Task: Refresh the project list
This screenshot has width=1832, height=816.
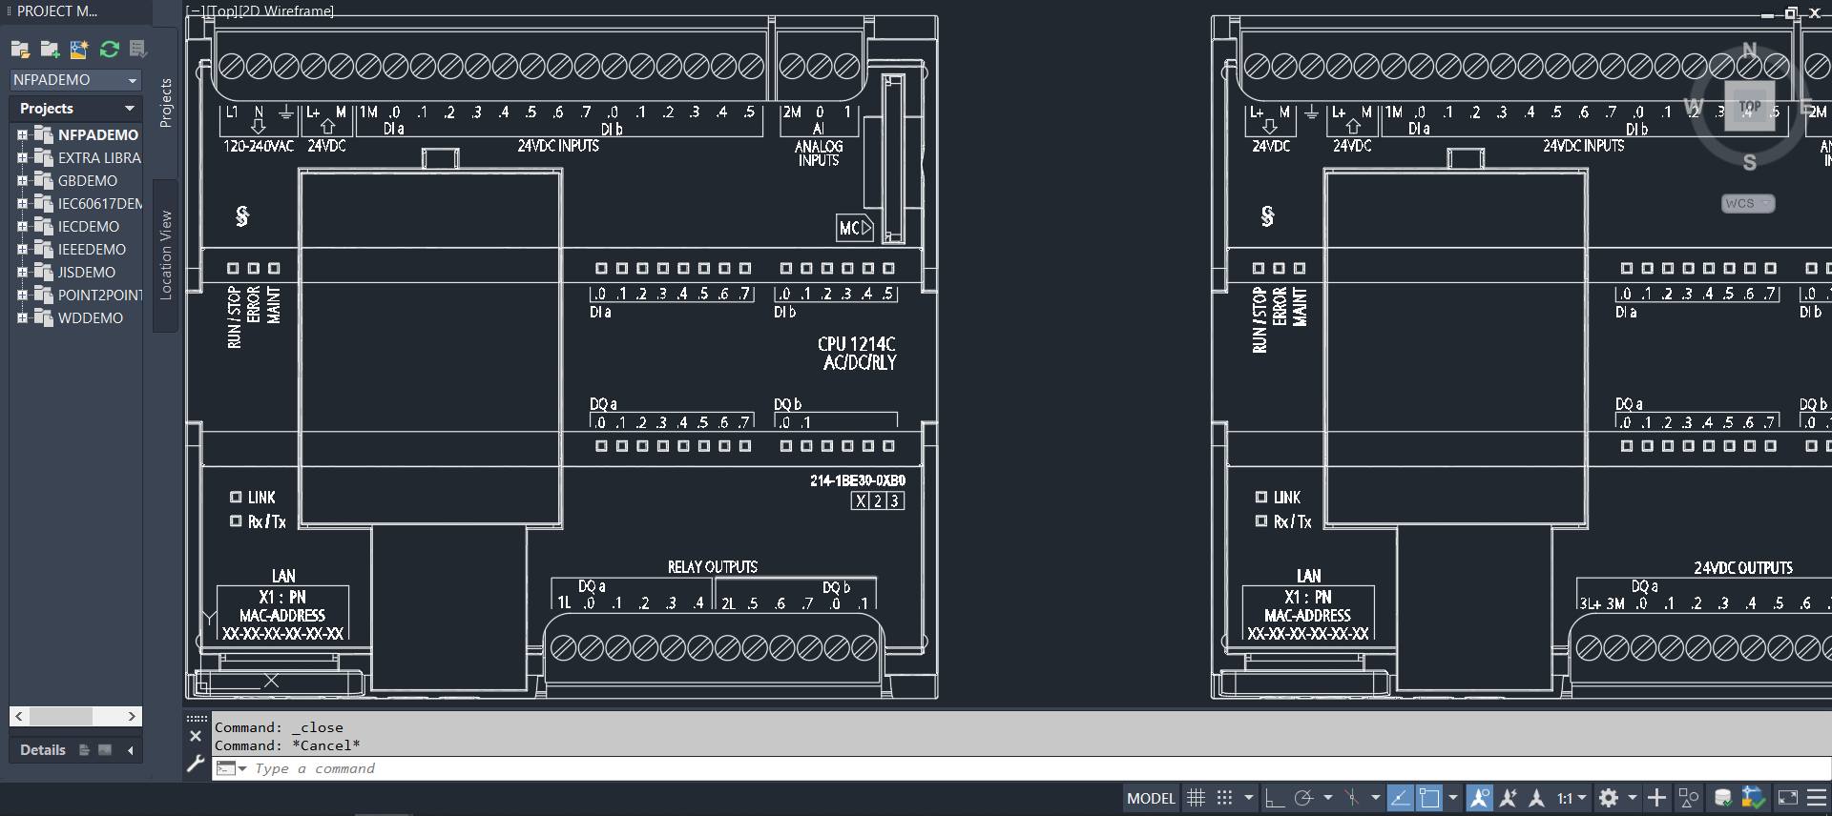Action: tap(109, 50)
